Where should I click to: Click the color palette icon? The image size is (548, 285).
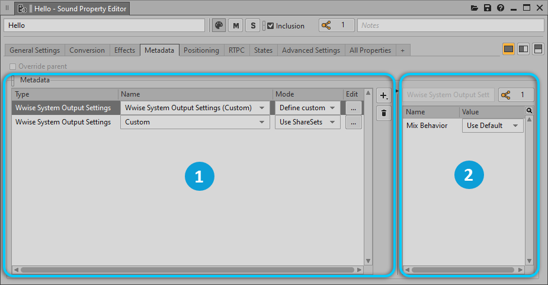click(219, 25)
